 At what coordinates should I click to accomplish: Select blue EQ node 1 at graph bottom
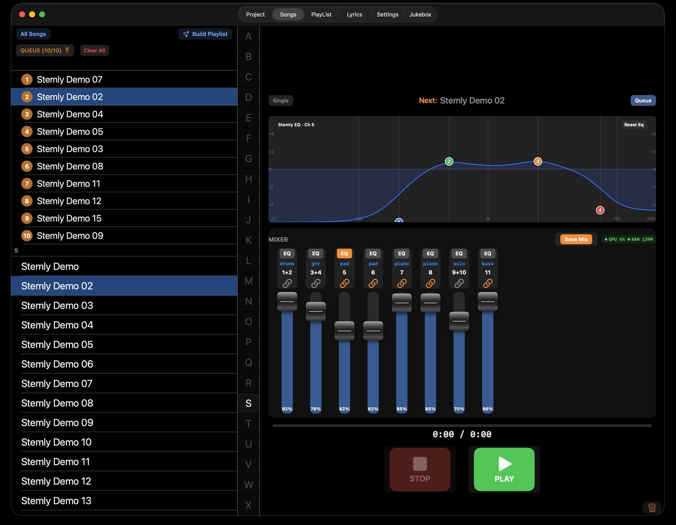pos(399,220)
